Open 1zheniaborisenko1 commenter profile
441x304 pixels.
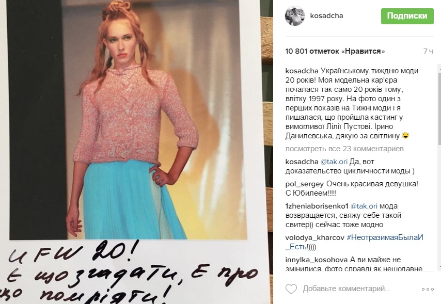(x=317, y=206)
